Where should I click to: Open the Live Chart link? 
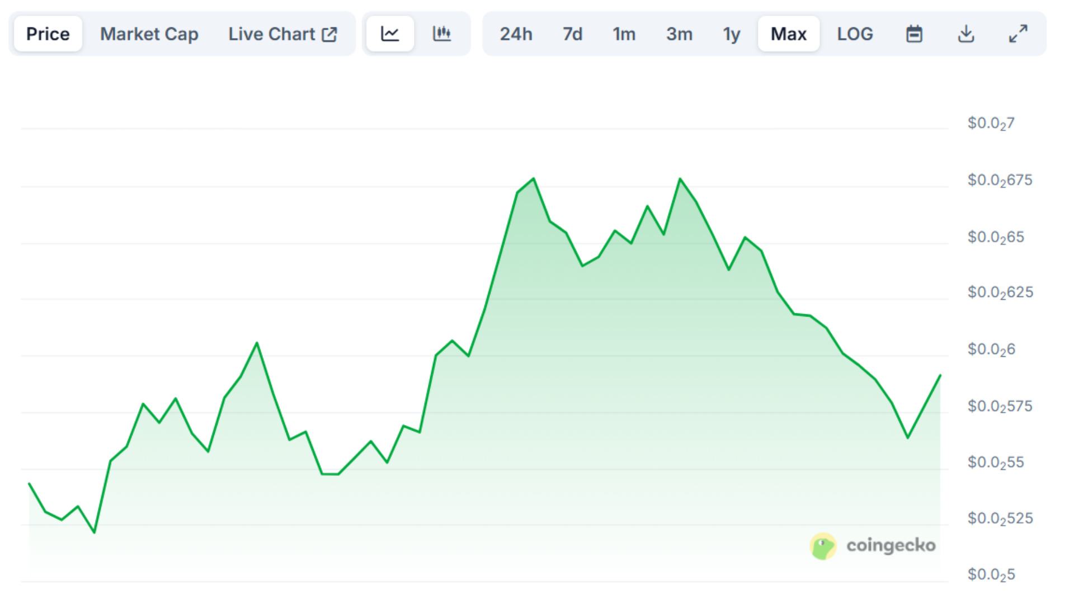272,34
